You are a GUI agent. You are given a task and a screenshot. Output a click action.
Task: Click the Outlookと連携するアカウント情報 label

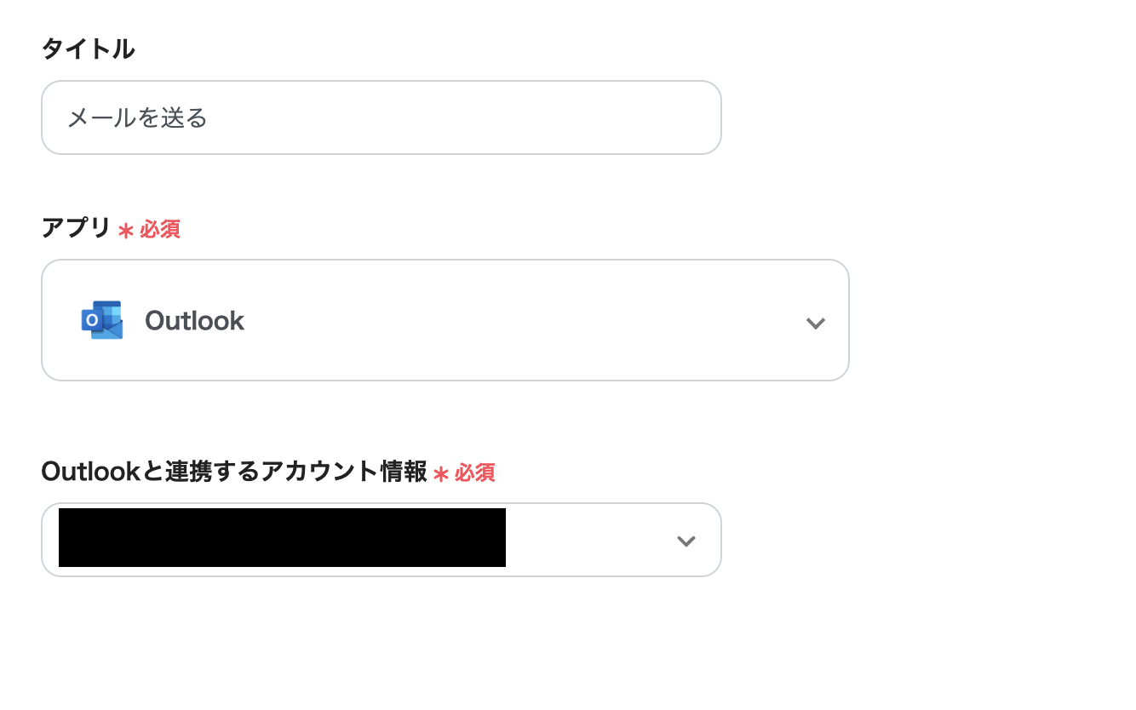pyautogui.click(x=233, y=472)
